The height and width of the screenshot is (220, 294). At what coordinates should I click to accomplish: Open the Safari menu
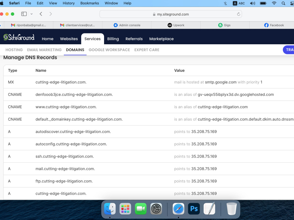point(14,3)
